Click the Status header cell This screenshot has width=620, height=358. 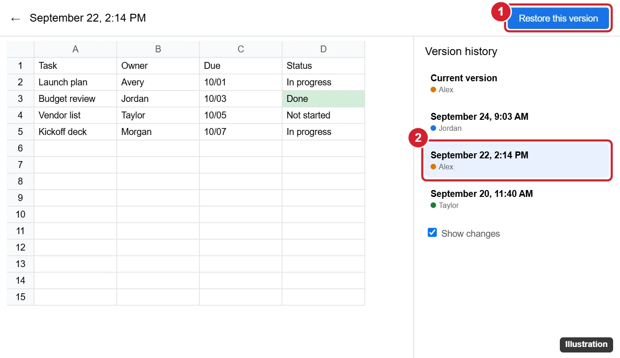click(x=323, y=66)
